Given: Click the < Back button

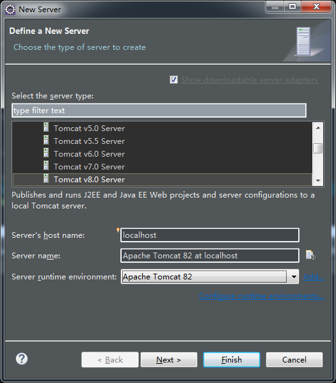Looking at the screenshot, I should pos(110,360).
